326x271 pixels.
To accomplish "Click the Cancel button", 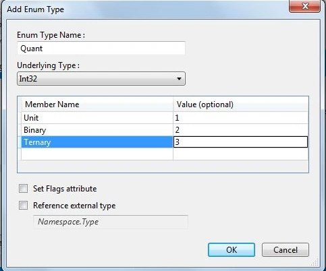I will 286,250.
